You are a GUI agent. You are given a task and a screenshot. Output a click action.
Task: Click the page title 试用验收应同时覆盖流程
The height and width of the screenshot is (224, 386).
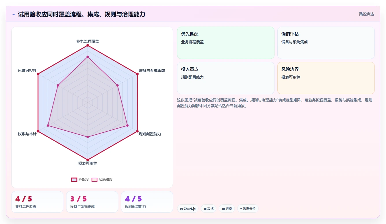tap(81, 14)
